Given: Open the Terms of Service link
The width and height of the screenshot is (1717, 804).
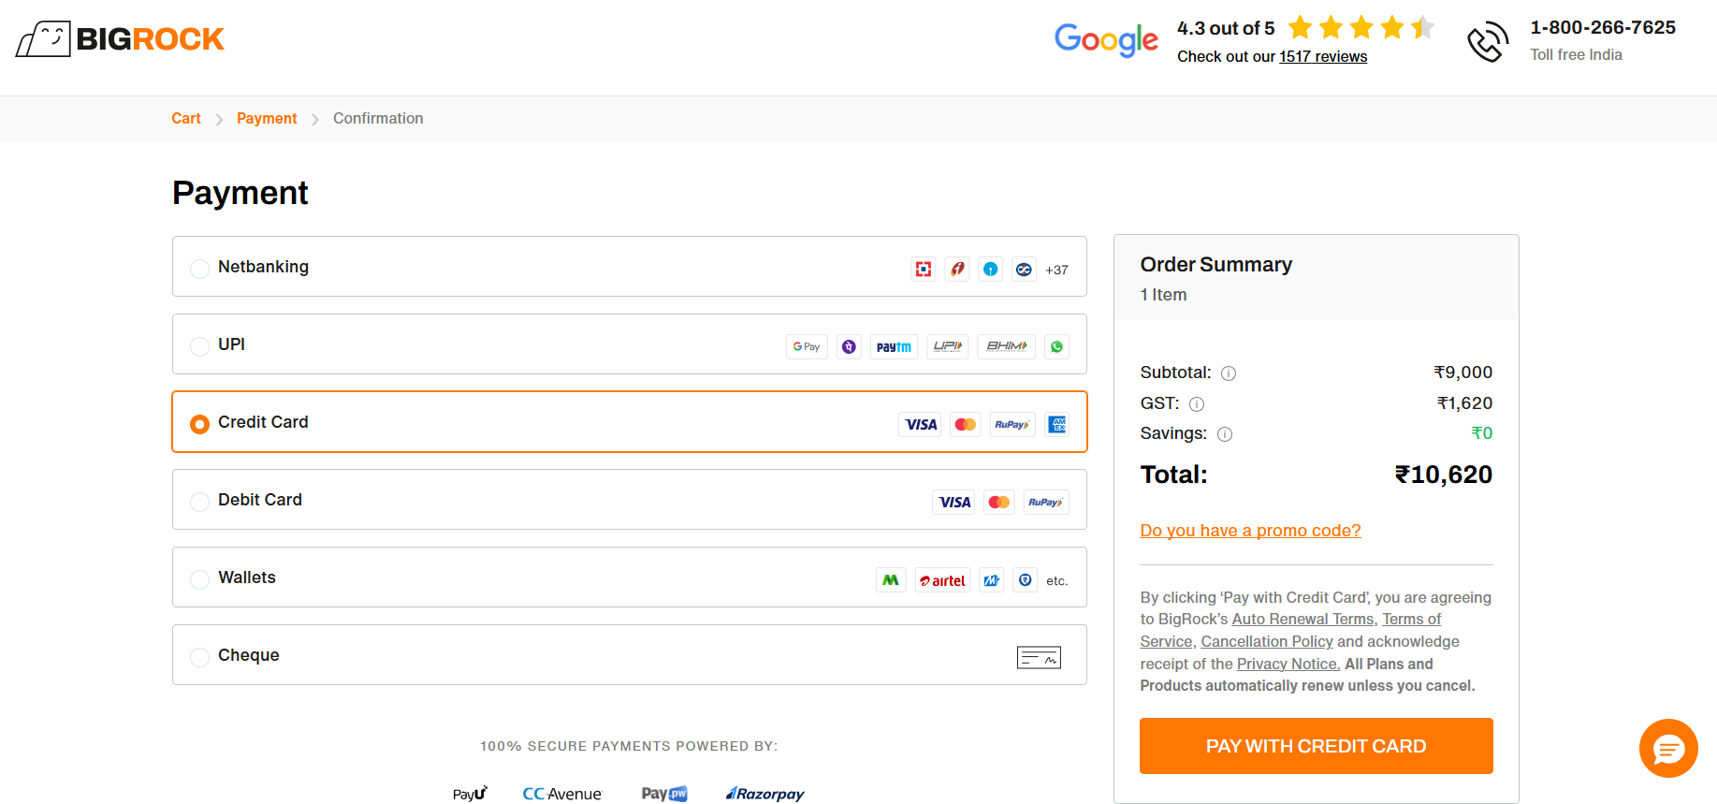Looking at the screenshot, I should coord(1412,620).
